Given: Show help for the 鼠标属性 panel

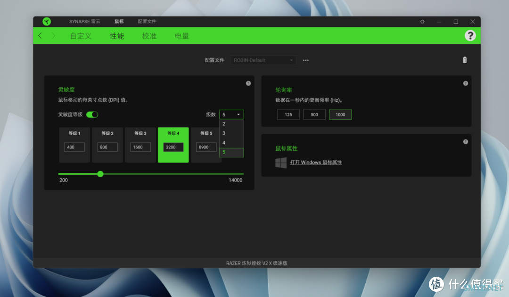Looking at the screenshot, I should point(466,141).
